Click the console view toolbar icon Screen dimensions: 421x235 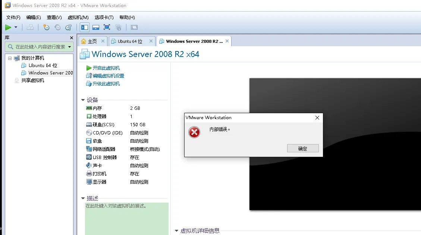point(134,27)
